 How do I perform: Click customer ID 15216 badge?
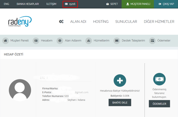pyautogui.click(x=70, y=4)
